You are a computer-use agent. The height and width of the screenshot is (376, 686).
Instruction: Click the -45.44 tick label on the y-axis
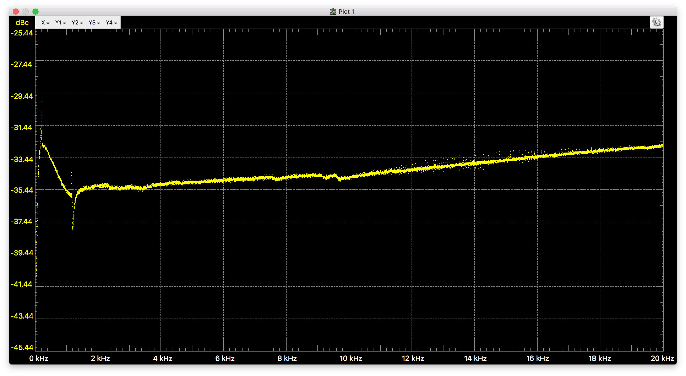click(x=22, y=347)
